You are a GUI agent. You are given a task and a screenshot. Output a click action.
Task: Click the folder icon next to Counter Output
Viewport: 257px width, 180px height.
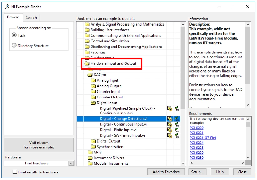(93, 97)
